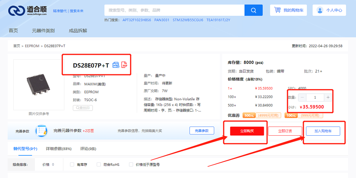Image resolution: width=356 pixels, height=178 pixels.
Task: Click the DS28E07P+T product title
Action: point(91,65)
